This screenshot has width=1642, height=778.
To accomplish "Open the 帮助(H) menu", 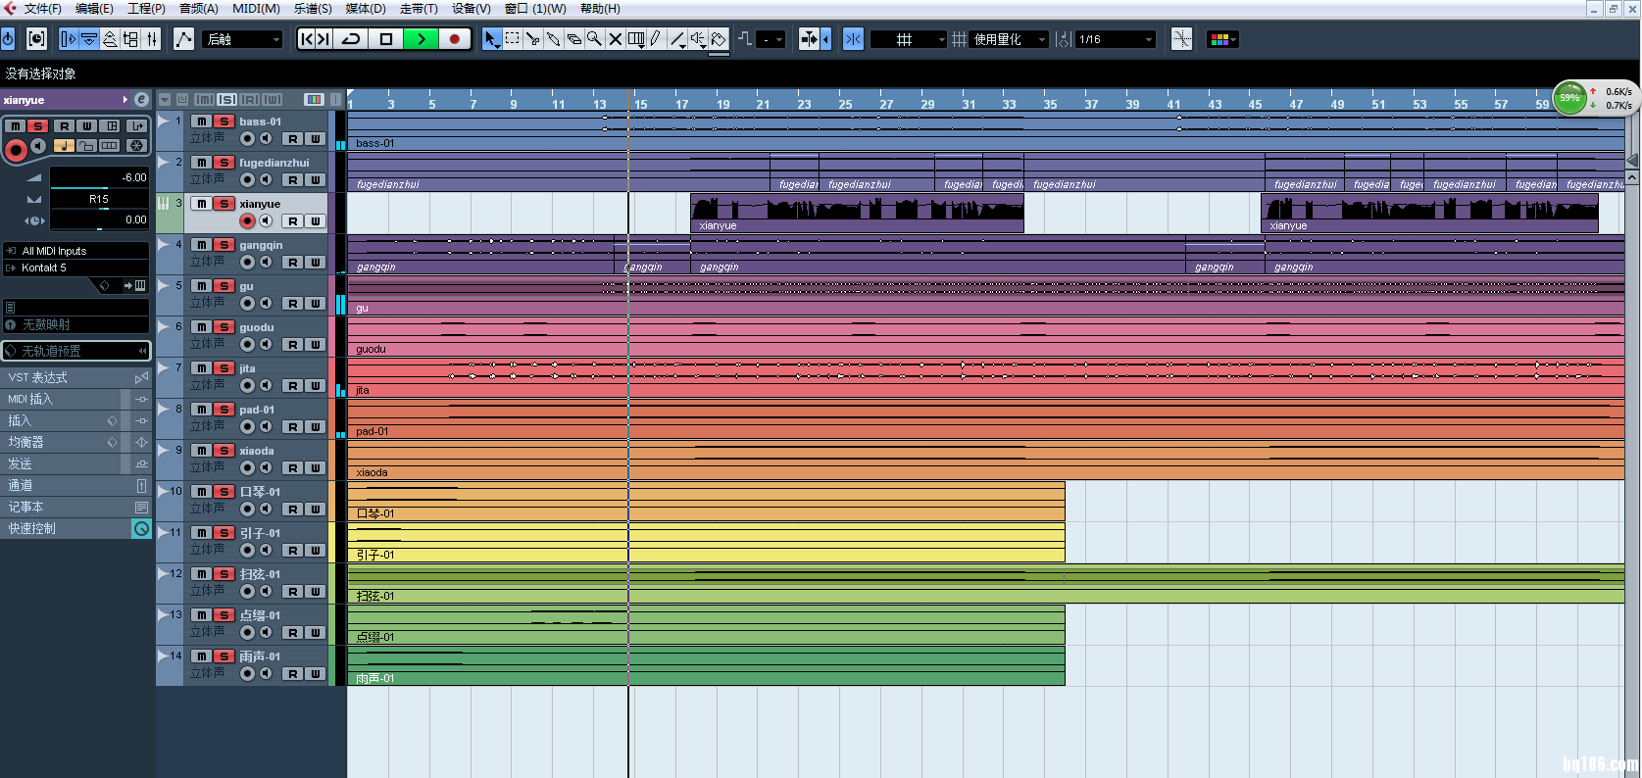I will [x=600, y=9].
